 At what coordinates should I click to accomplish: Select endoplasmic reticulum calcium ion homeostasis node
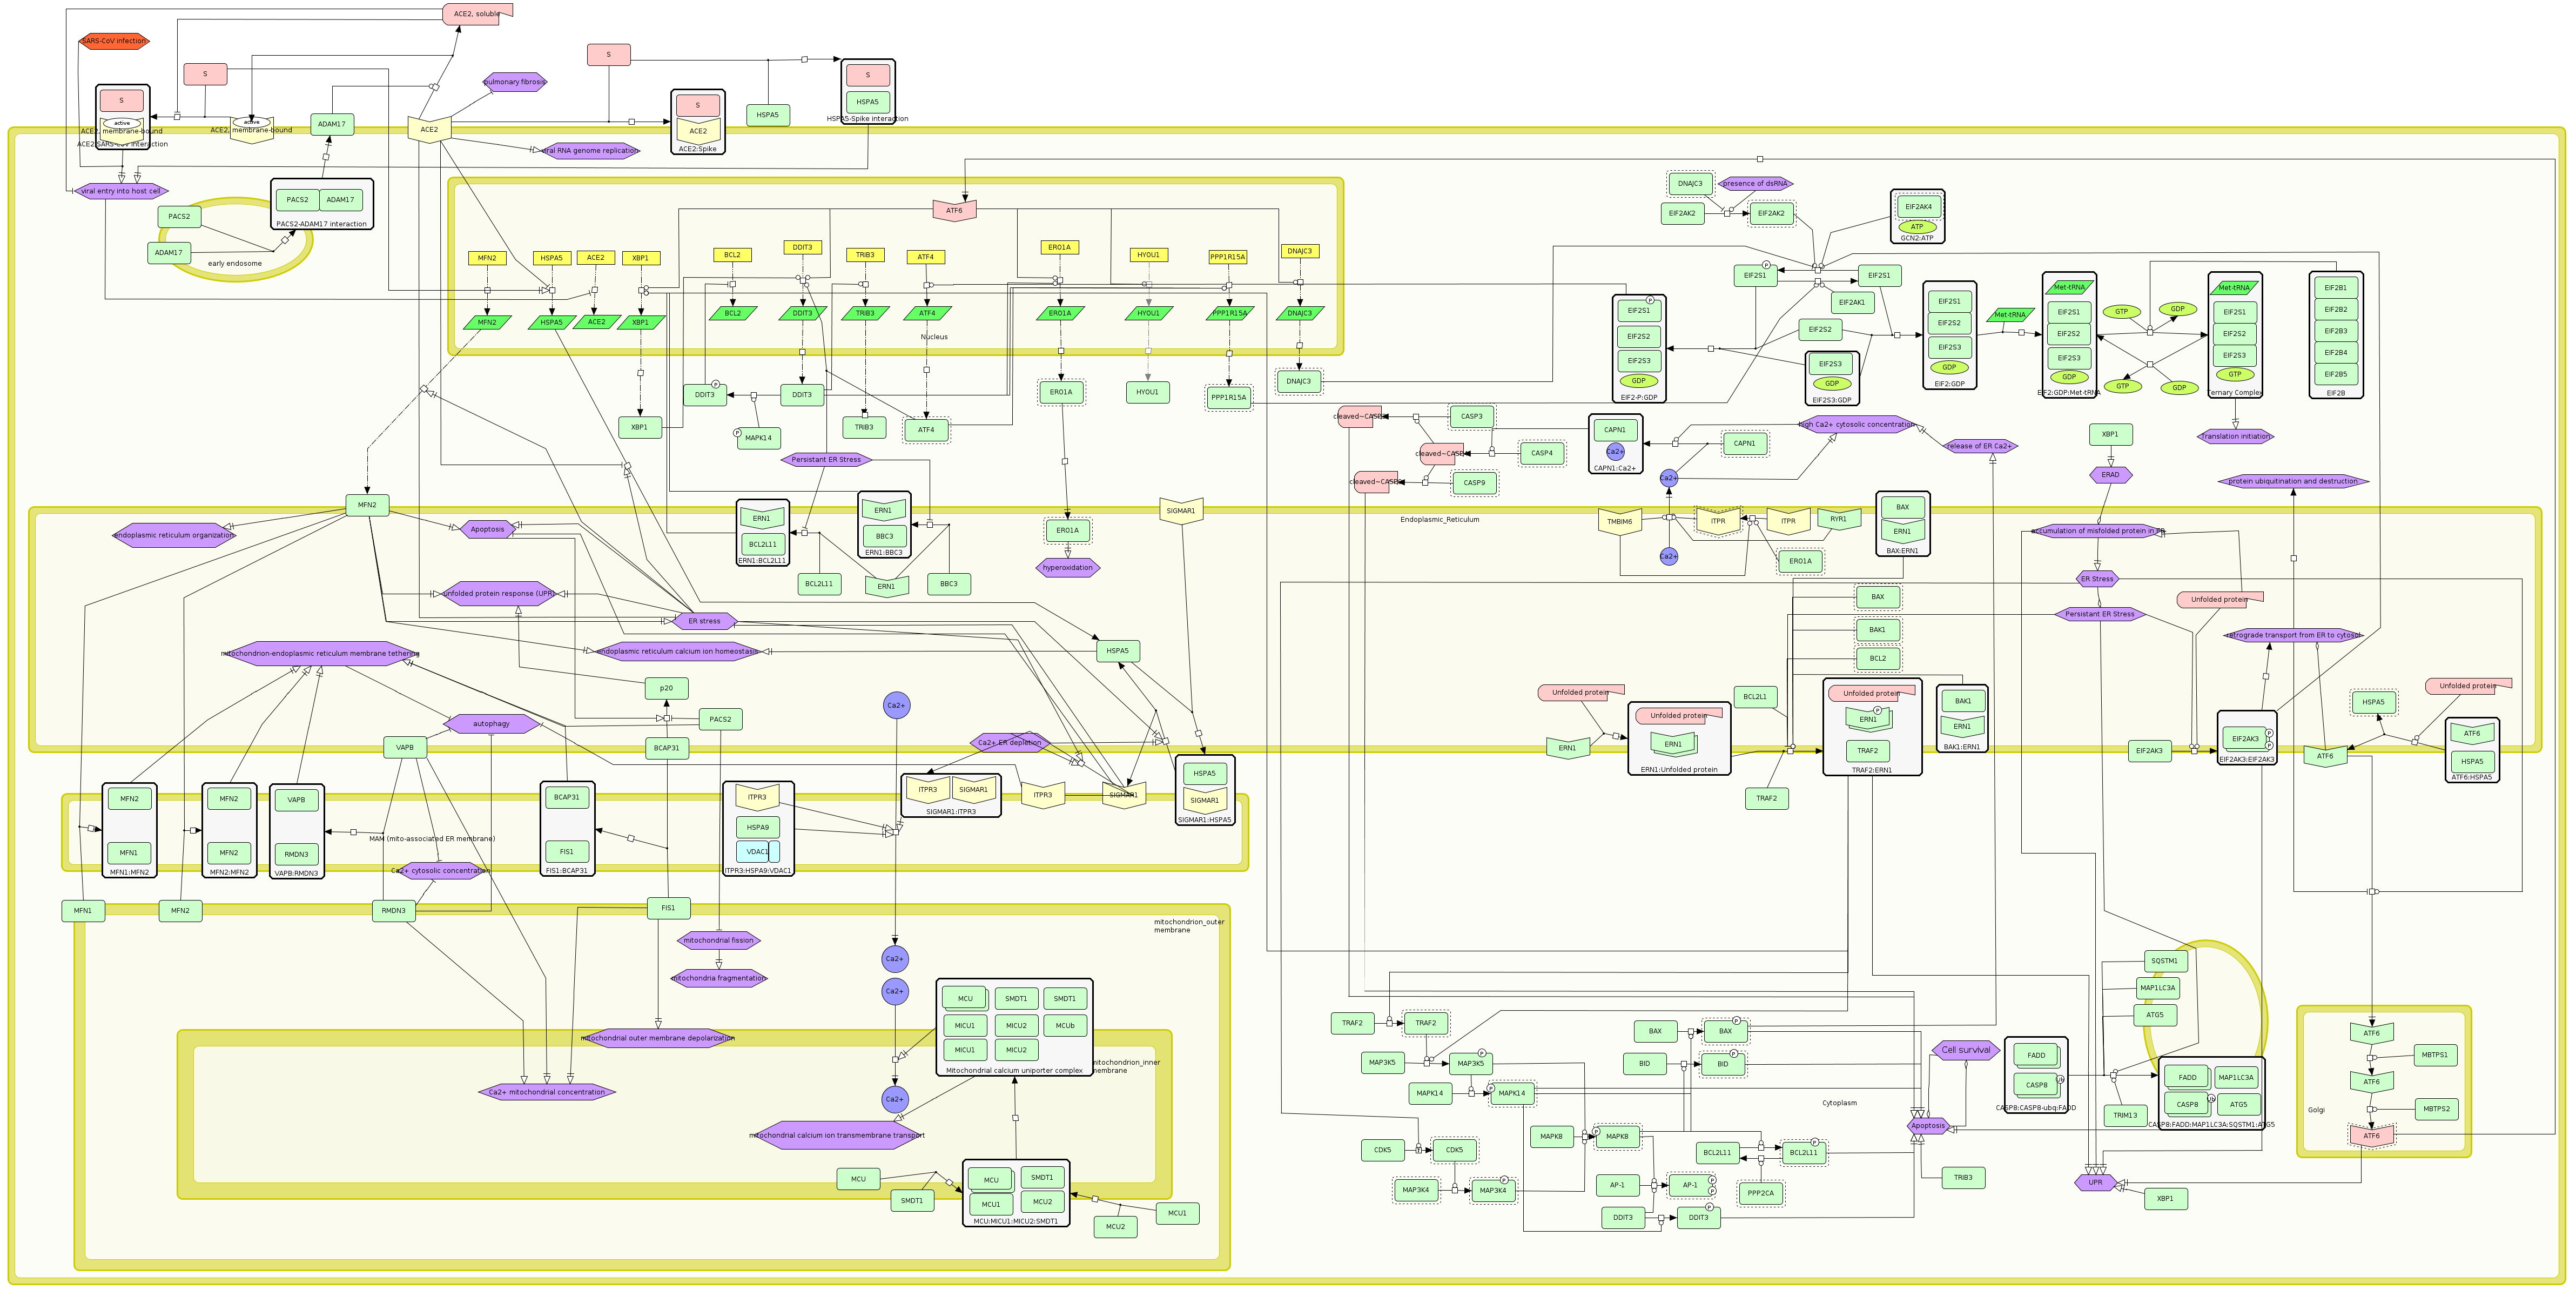pyautogui.click(x=677, y=651)
